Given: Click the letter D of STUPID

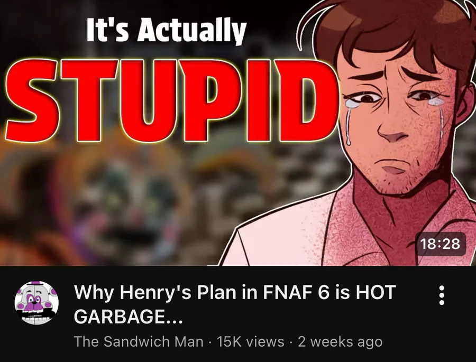Looking at the screenshot, I should point(307,100).
